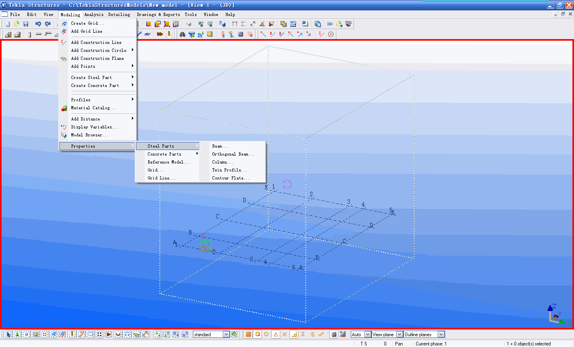The width and height of the screenshot is (574, 347).
Task: Open the standard selection filter dropdown
Action: coord(226,334)
